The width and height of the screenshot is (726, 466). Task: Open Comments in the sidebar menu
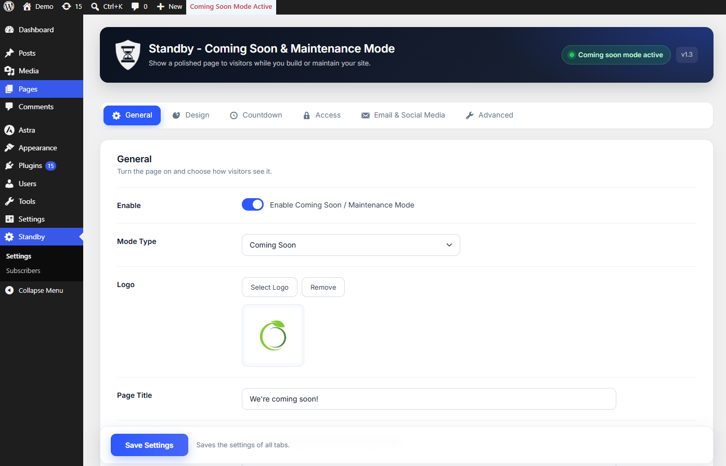tap(42, 107)
